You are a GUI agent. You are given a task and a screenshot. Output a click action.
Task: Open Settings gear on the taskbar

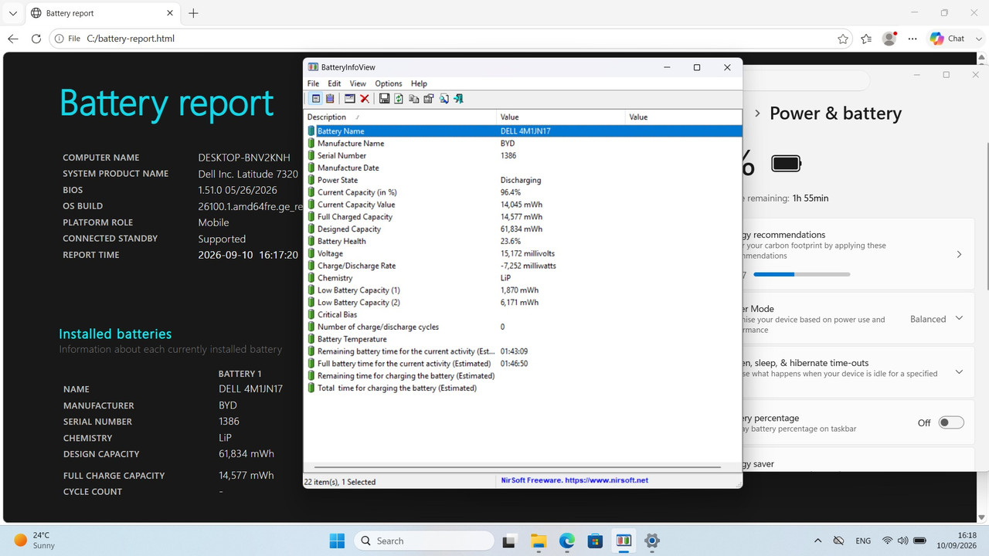651,541
